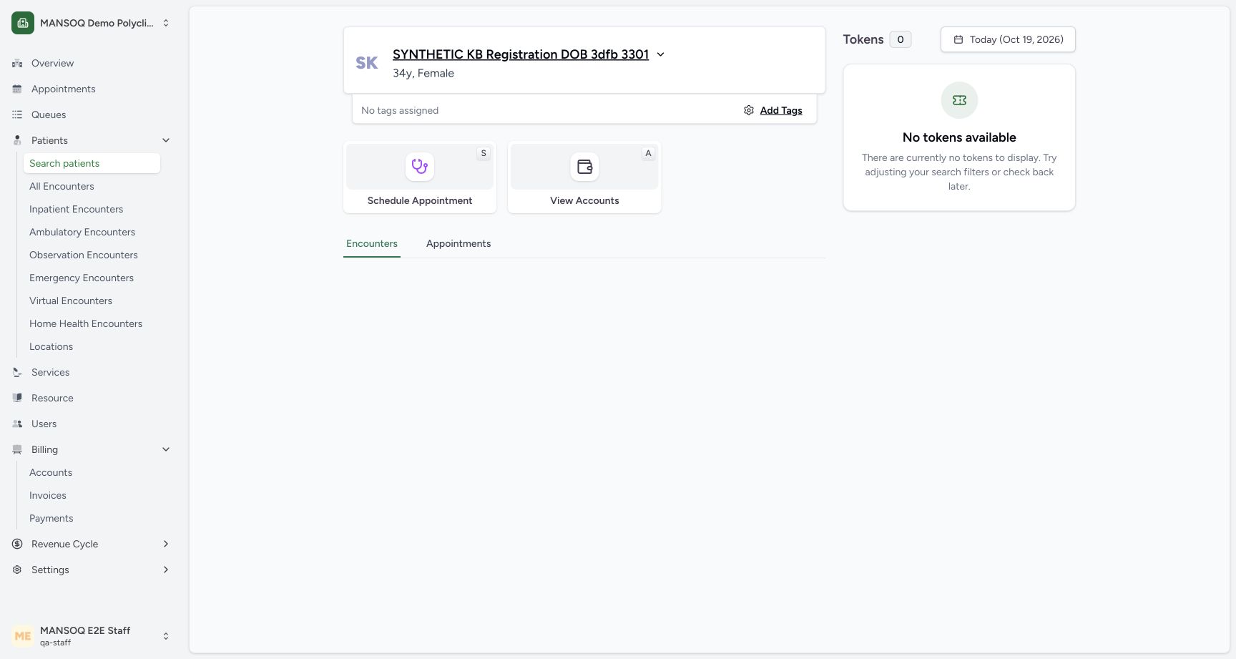Open the patient name dropdown arrow
The image size is (1236, 659).
tap(660, 54)
